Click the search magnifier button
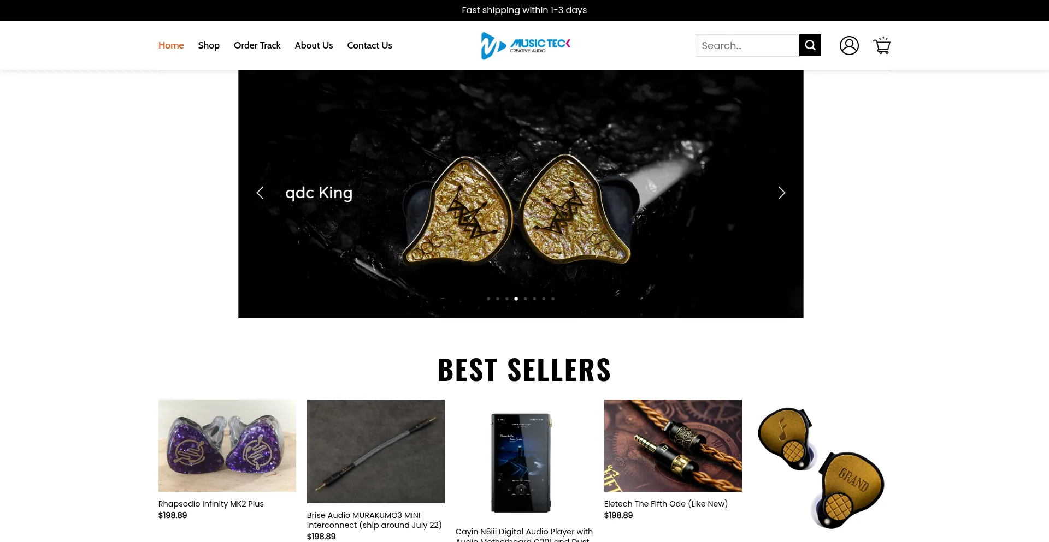 point(810,45)
